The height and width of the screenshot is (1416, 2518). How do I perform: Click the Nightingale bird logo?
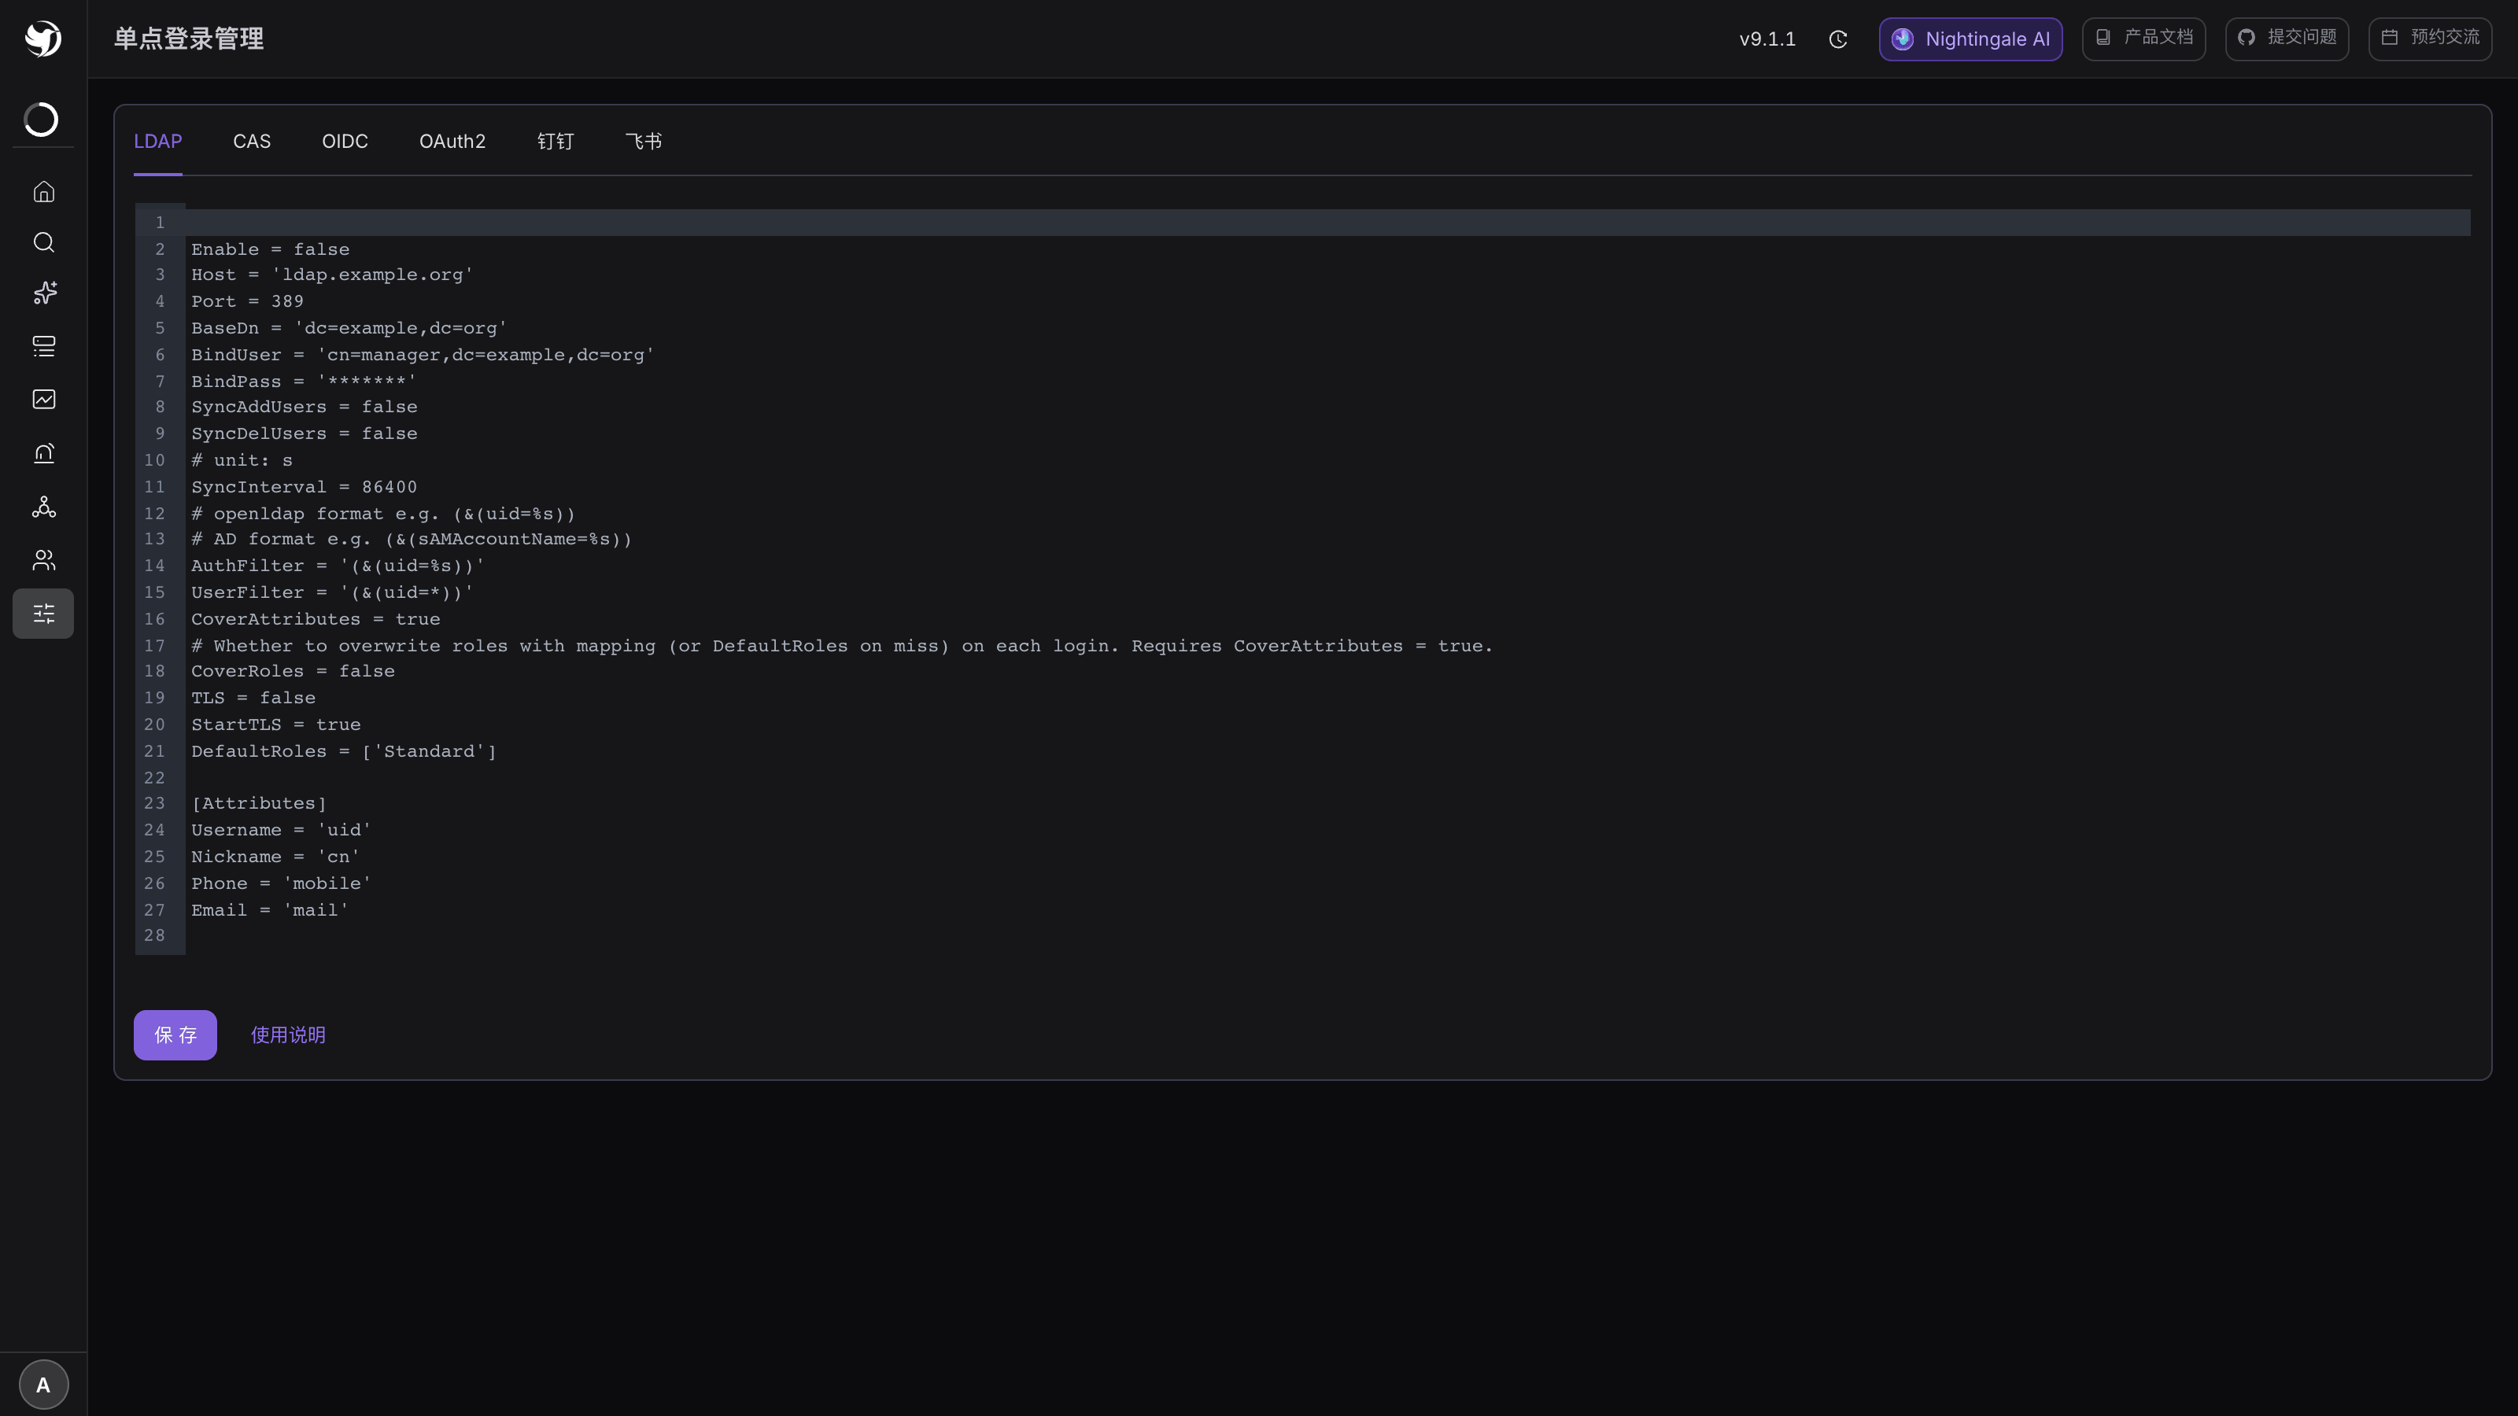point(43,39)
